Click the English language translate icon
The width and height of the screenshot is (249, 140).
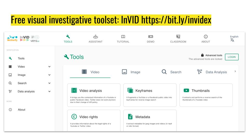coord(232,40)
